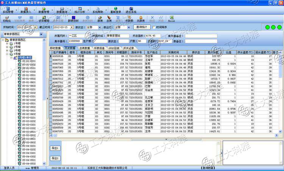Click the 累计热量 column header
284x171 pixels.
coord(213,52)
